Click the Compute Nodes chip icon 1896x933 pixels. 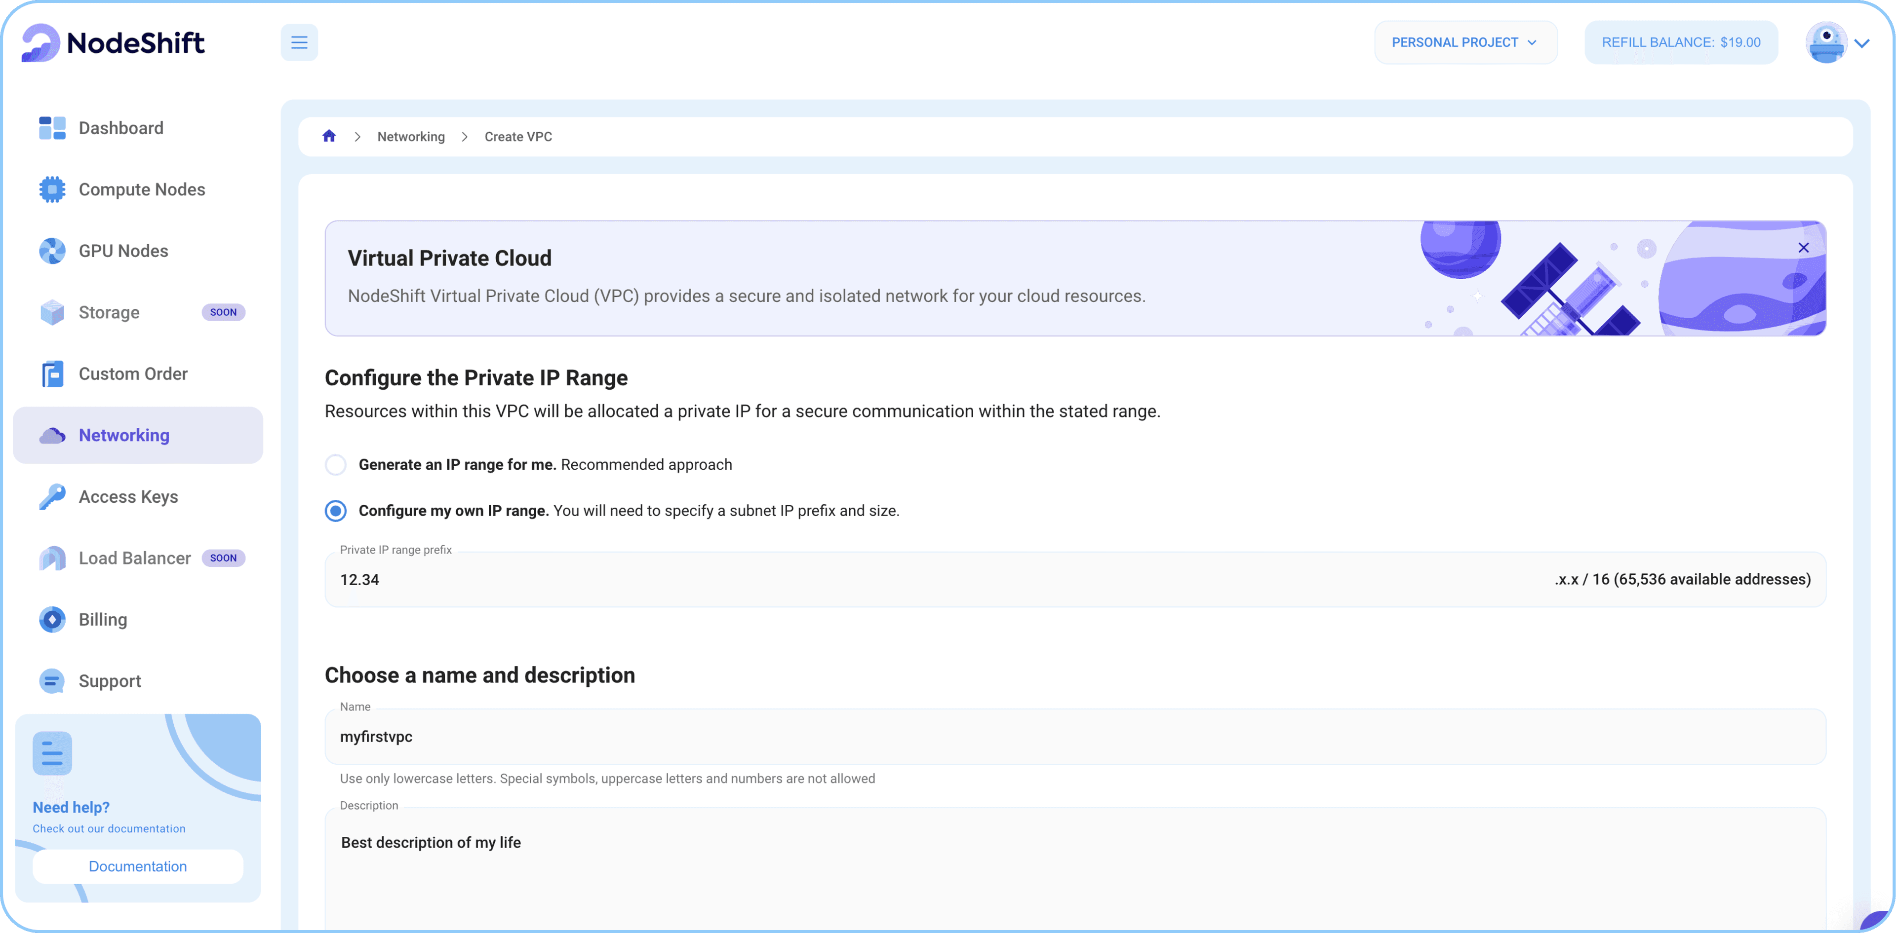52,189
